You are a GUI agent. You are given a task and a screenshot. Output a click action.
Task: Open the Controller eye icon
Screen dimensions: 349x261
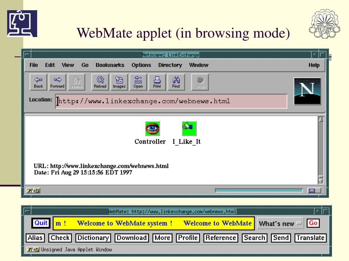152,128
